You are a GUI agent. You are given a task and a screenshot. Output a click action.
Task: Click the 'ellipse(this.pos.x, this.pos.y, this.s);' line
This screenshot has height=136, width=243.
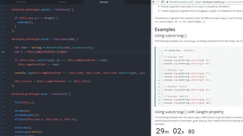[46, 119]
